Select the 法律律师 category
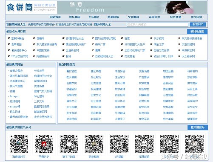This screenshot has height=162, width=213. point(168,113)
